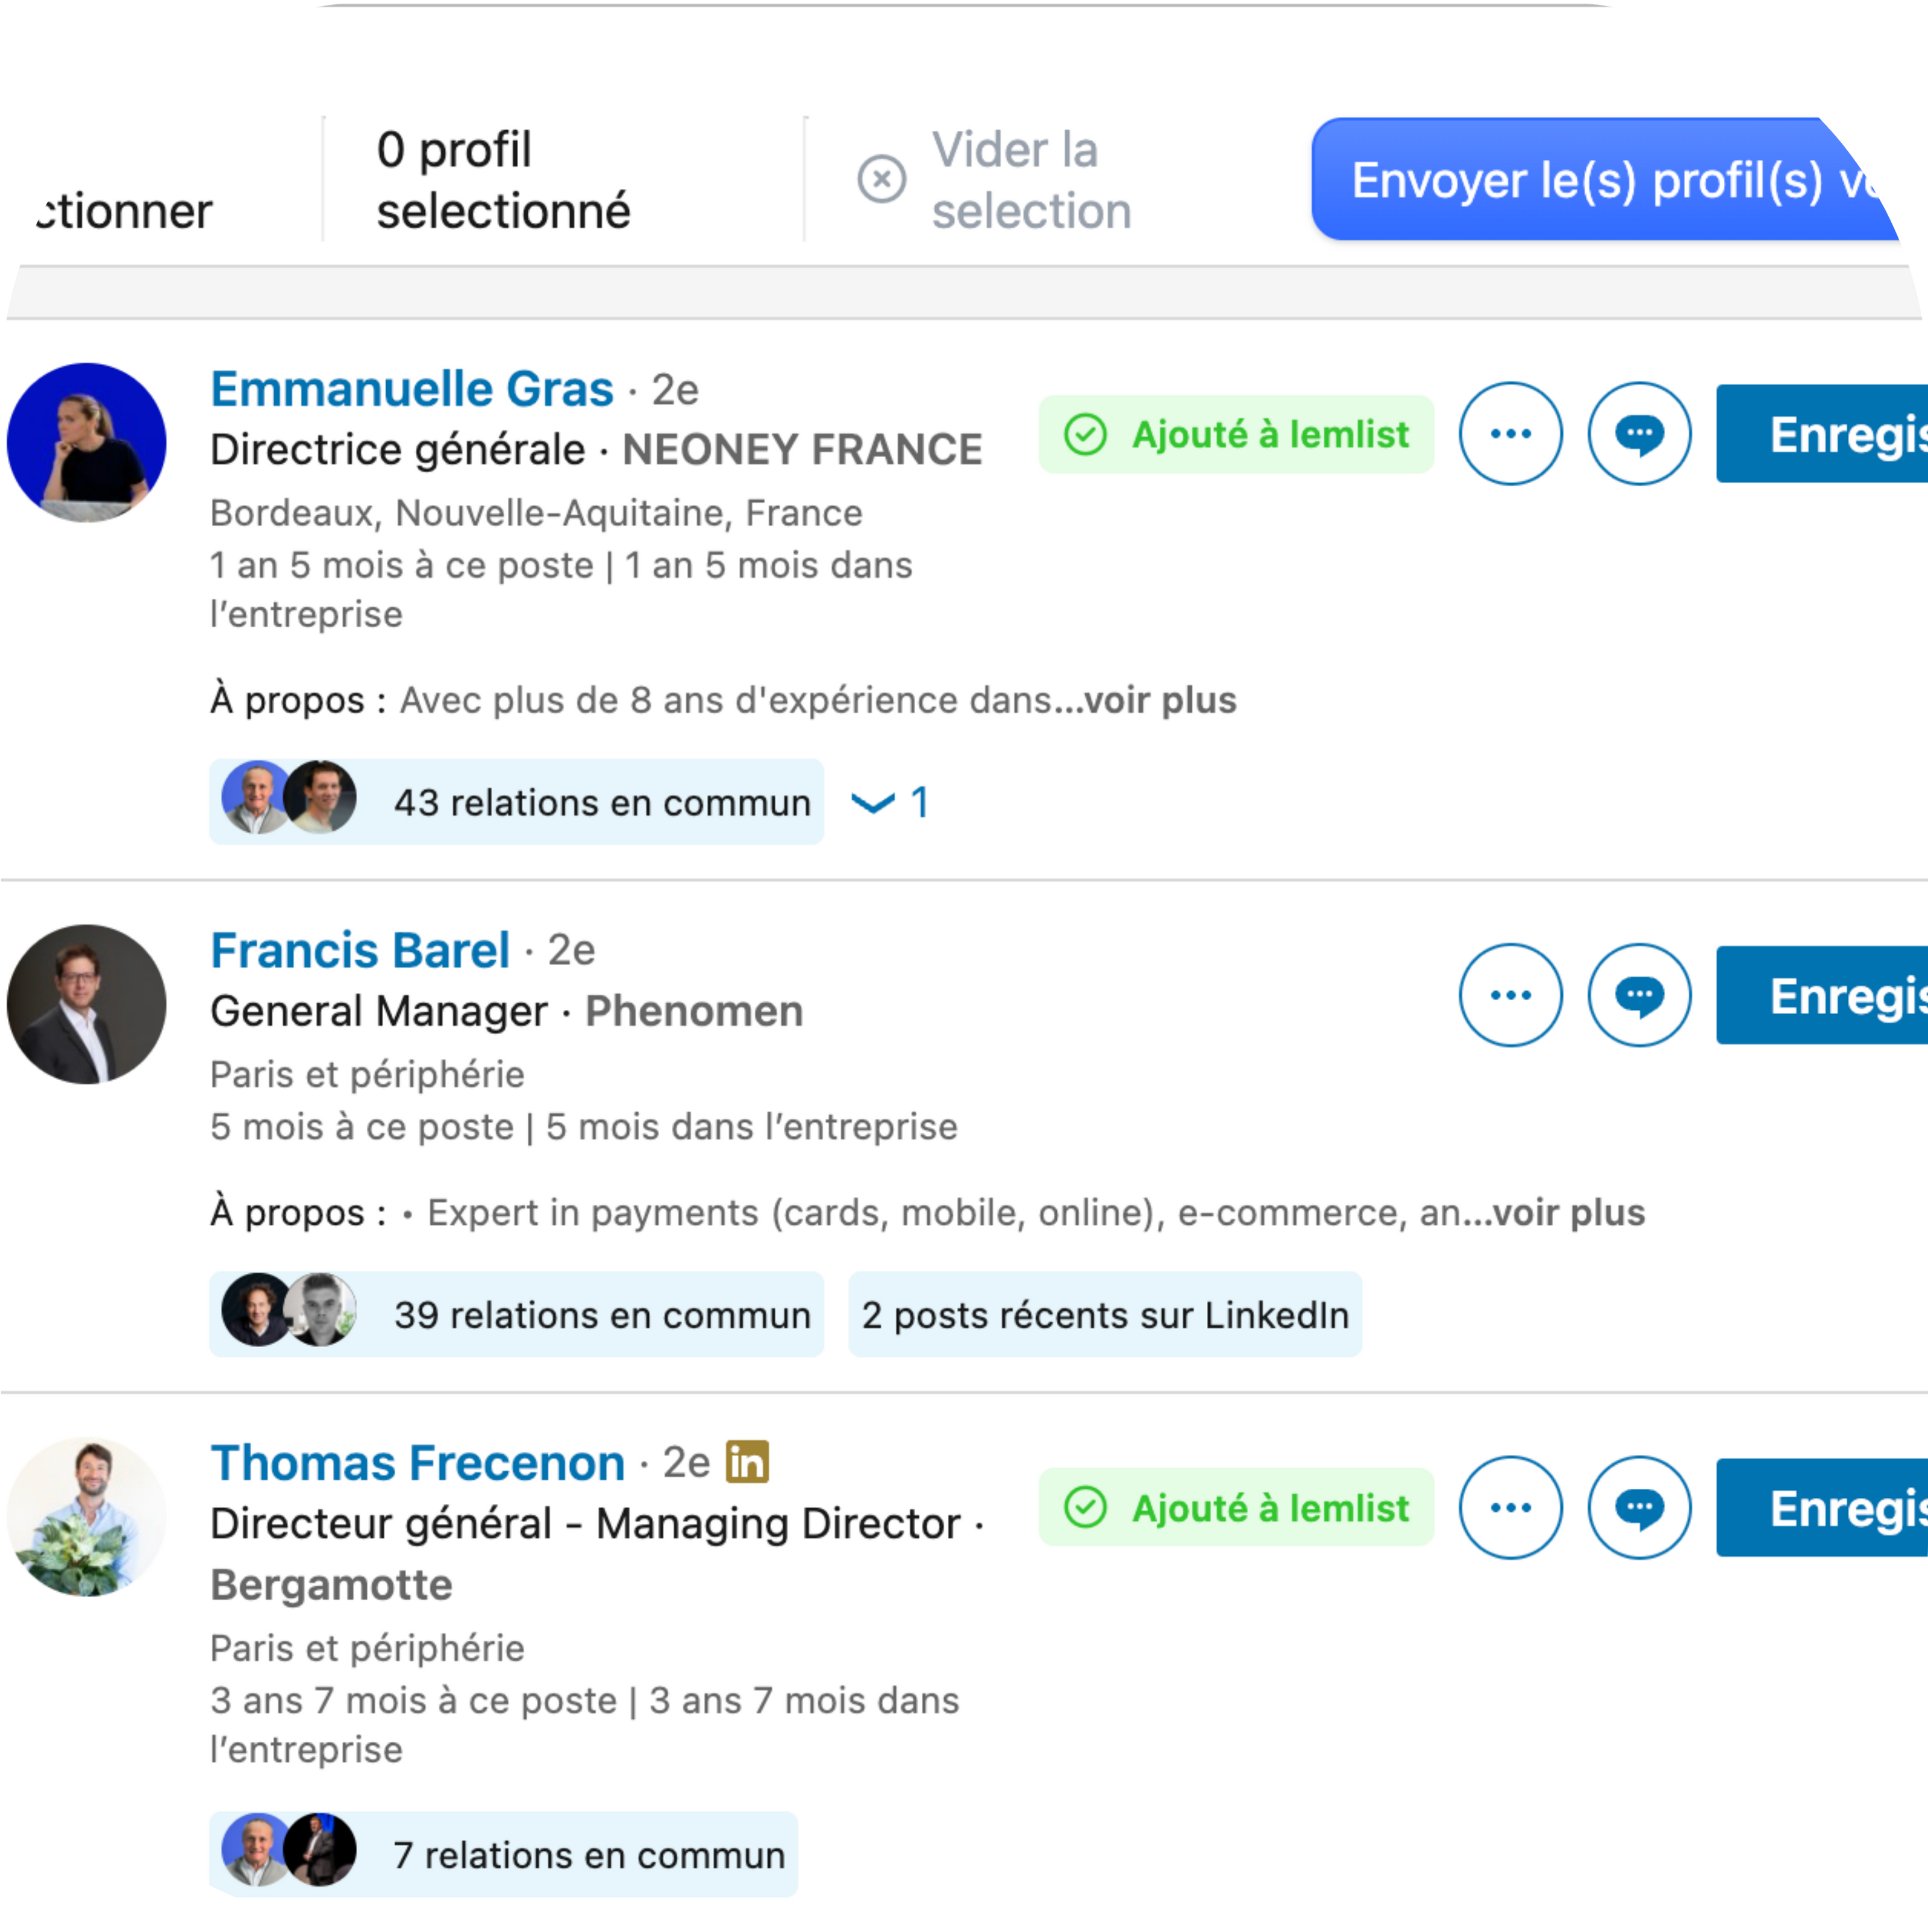Open 2 posts récents sur LinkedIn
The height and width of the screenshot is (1928, 1928).
[1105, 1314]
